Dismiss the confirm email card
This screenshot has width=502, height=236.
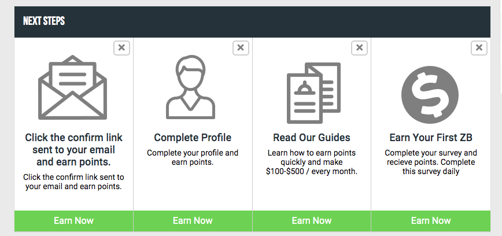coord(121,48)
